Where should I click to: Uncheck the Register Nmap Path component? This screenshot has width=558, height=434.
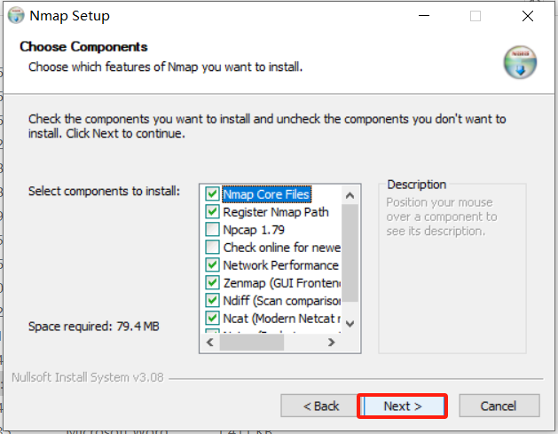(x=212, y=211)
